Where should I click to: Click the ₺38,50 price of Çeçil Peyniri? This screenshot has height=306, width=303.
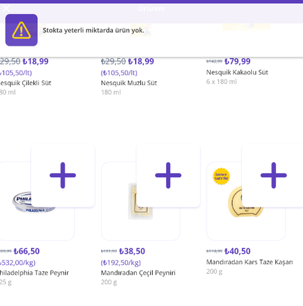132,251
